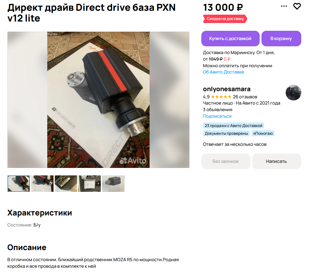Open the three-dots more options menu
The width and height of the screenshot is (318, 274).
point(284,6)
